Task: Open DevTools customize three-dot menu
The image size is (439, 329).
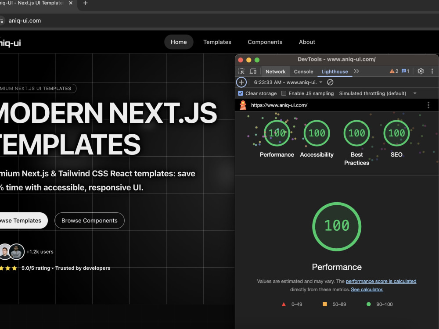Action: (432, 71)
